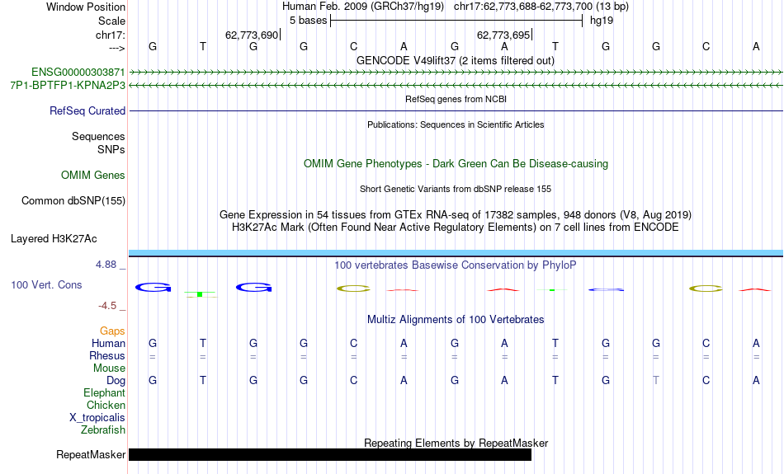Open the OMIM Gene Phenotypes track title

click(x=456, y=164)
